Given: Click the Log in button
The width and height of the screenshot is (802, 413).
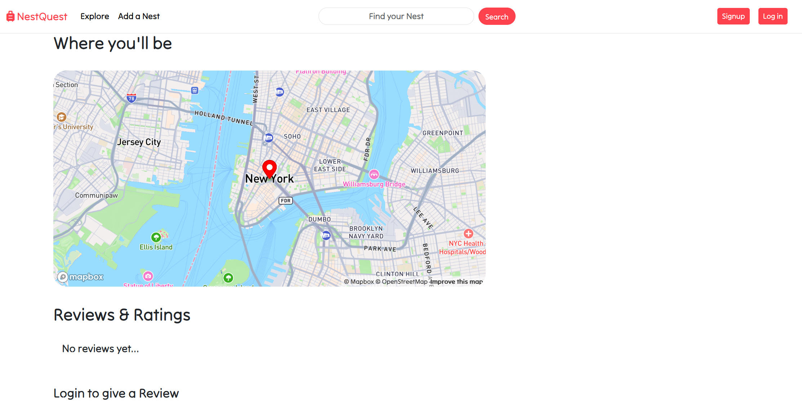Looking at the screenshot, I should [773, 16].
